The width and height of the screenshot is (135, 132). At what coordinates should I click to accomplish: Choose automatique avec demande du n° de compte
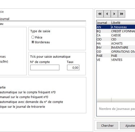[31, 102]
